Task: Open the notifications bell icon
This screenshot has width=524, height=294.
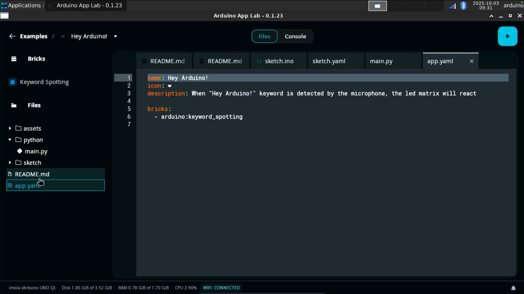Action: pos(513,288)
